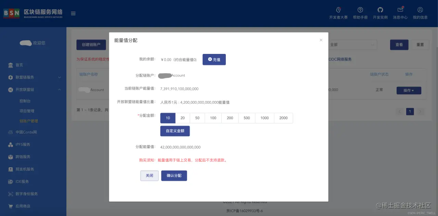The height and width of the screenshot is (216, 438).
Task: Select the 500 yuan amount option
Action: pos(247,118)
